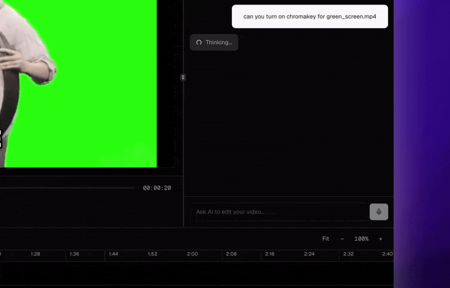Click the Thinking spinner indicator
The image size is (450, 288).
coord(214,42)
